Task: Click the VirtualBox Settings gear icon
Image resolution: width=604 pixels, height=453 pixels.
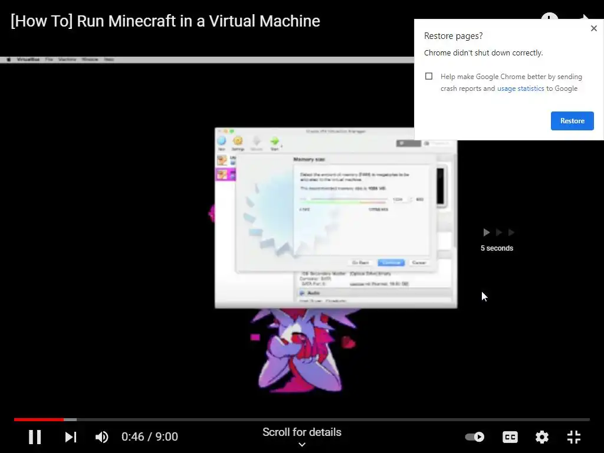Action: click(238, 143)
